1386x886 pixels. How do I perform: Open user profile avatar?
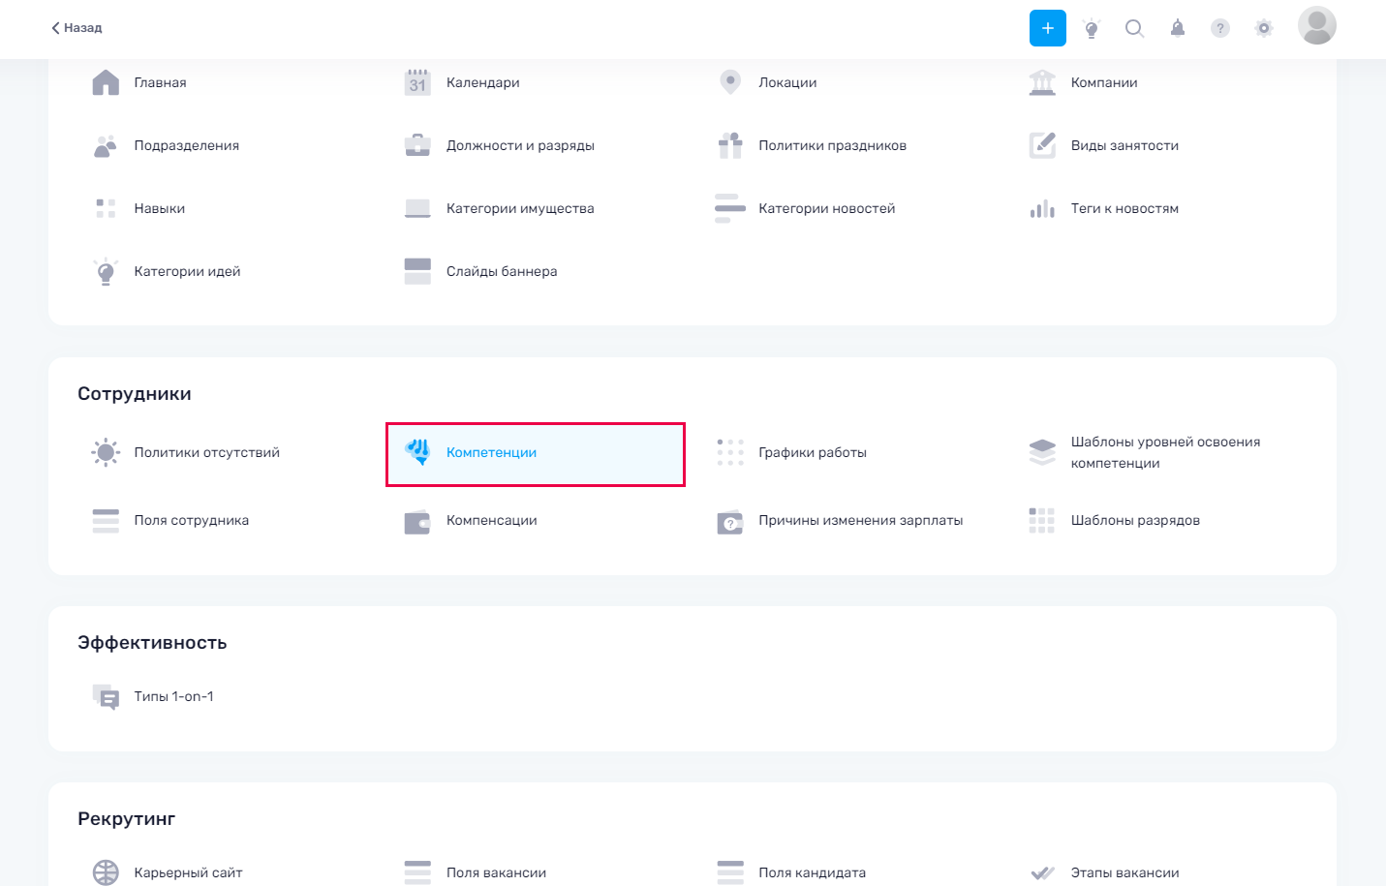[x=1317, y=25]
